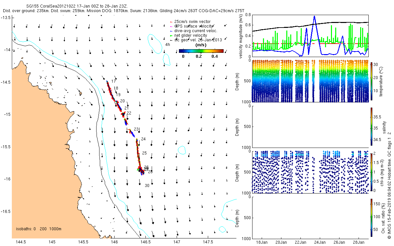Click the '20Jan' date tick
This screenshot has width=394, height=246.
tap(281, 242)
